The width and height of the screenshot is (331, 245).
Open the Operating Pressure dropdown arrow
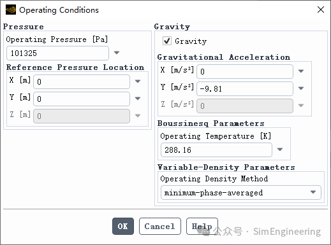(x=117, y=53)
